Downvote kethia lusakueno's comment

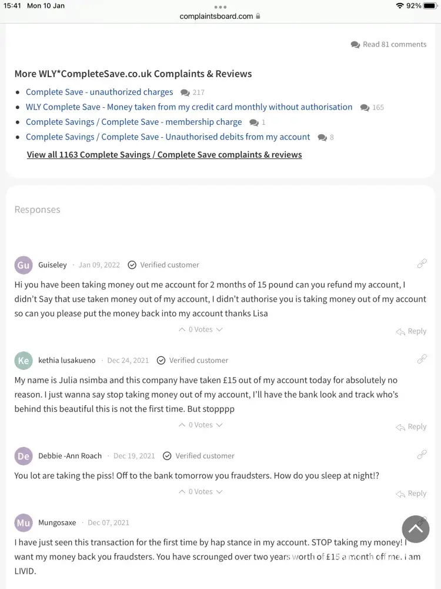tap(219, 425)
